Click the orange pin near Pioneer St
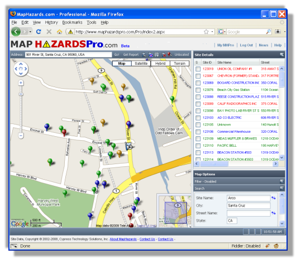Image resolution: width=296 pixels, height=259 pixels. pos(103,122)
